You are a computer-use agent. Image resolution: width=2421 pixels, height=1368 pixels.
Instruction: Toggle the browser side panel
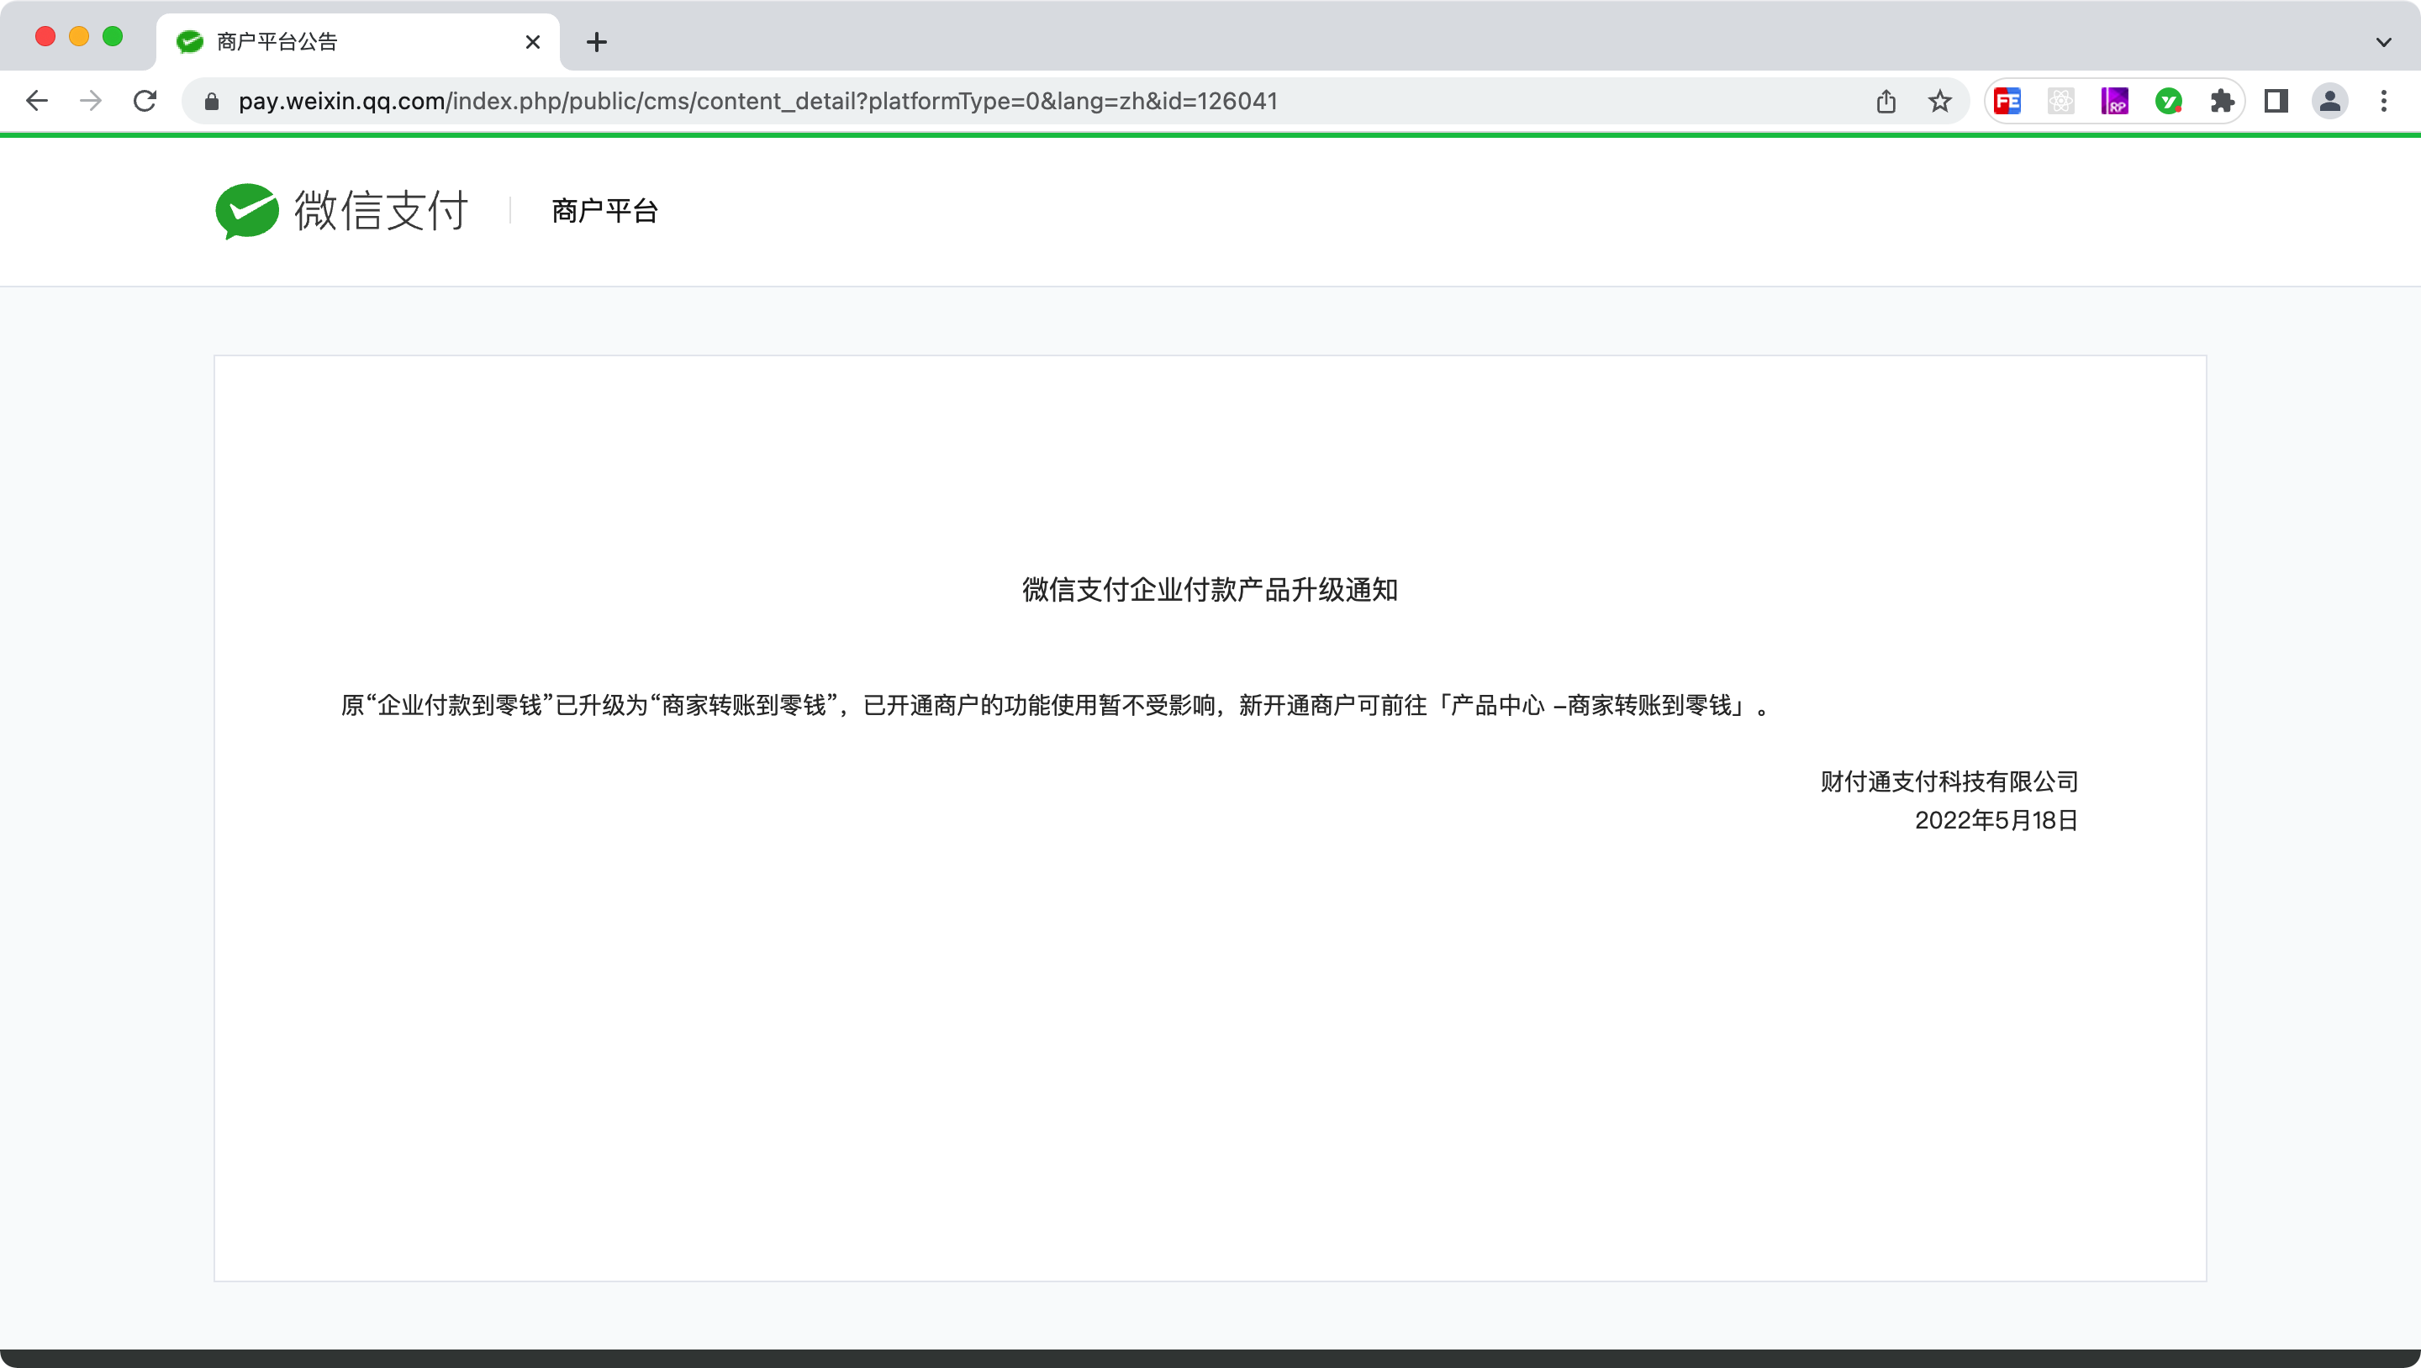2276,101
